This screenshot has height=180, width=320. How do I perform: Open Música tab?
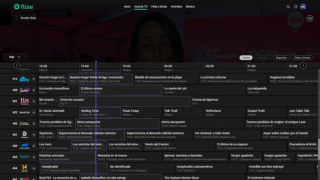[190, 6]
